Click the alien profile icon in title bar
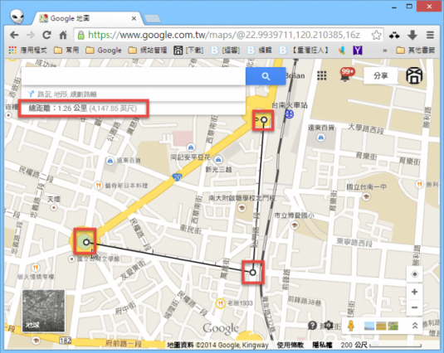This screenshot has height=353, width=444. (17, 17)
